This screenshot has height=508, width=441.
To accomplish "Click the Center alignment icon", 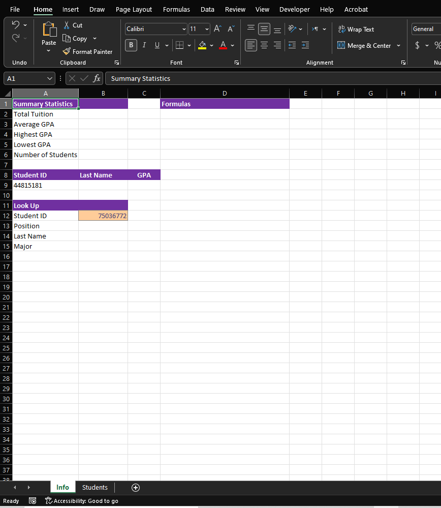I will (x=264, y=45).
